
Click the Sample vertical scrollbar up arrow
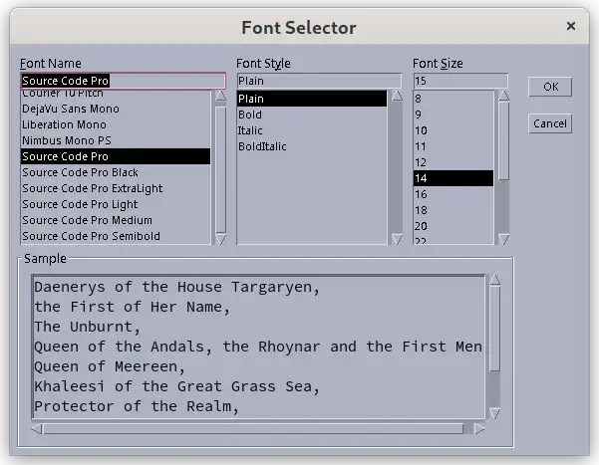[495, 280]
